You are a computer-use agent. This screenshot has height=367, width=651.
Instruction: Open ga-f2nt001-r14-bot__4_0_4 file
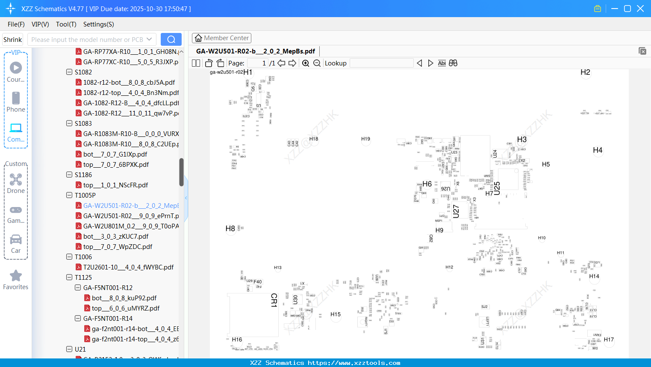pyautogui.click(x=135, y=329)
